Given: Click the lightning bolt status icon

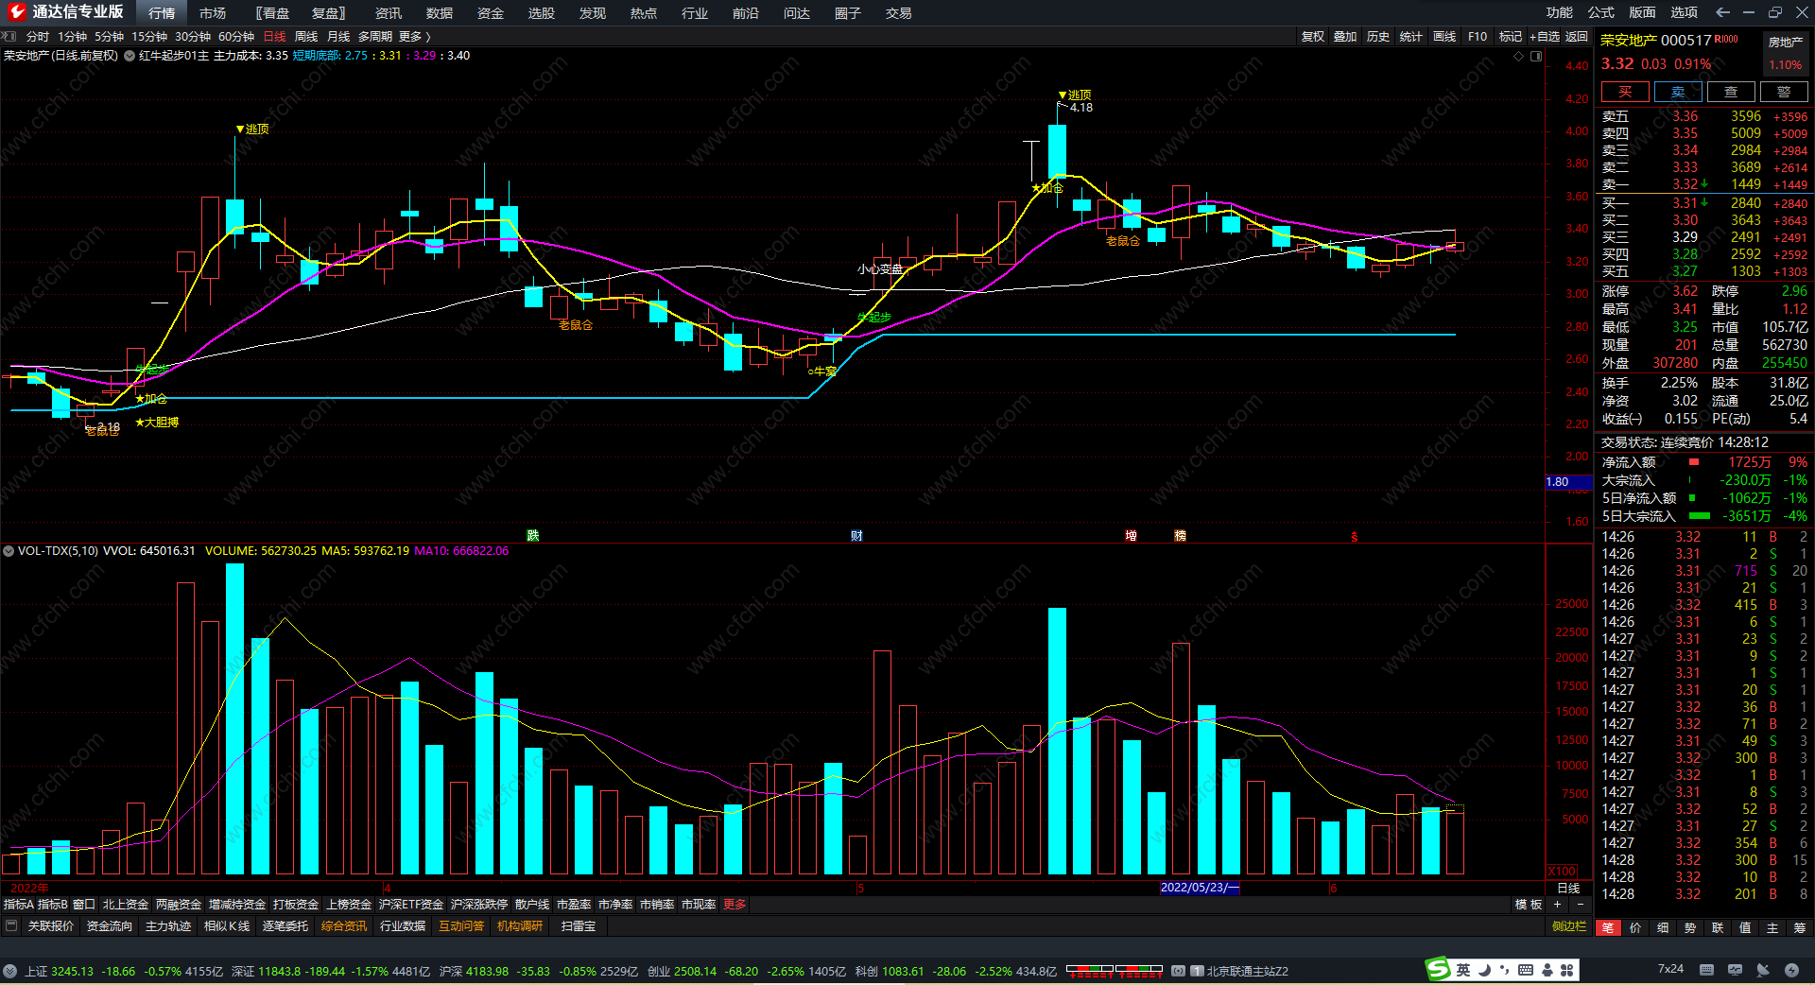Looking at the screenshot, I should point(1791,970).
